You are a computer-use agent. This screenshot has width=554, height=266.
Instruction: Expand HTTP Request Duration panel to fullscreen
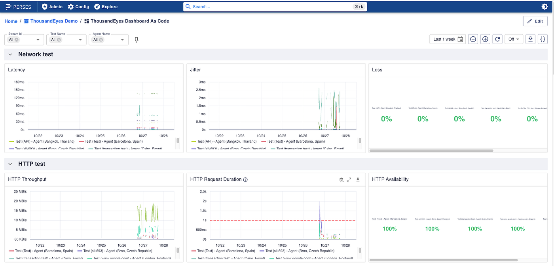click(x=349, y=179)
